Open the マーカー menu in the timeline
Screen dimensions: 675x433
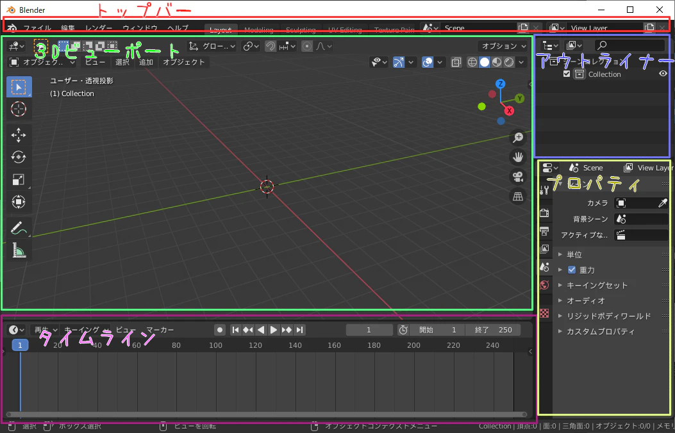[160, 330]
